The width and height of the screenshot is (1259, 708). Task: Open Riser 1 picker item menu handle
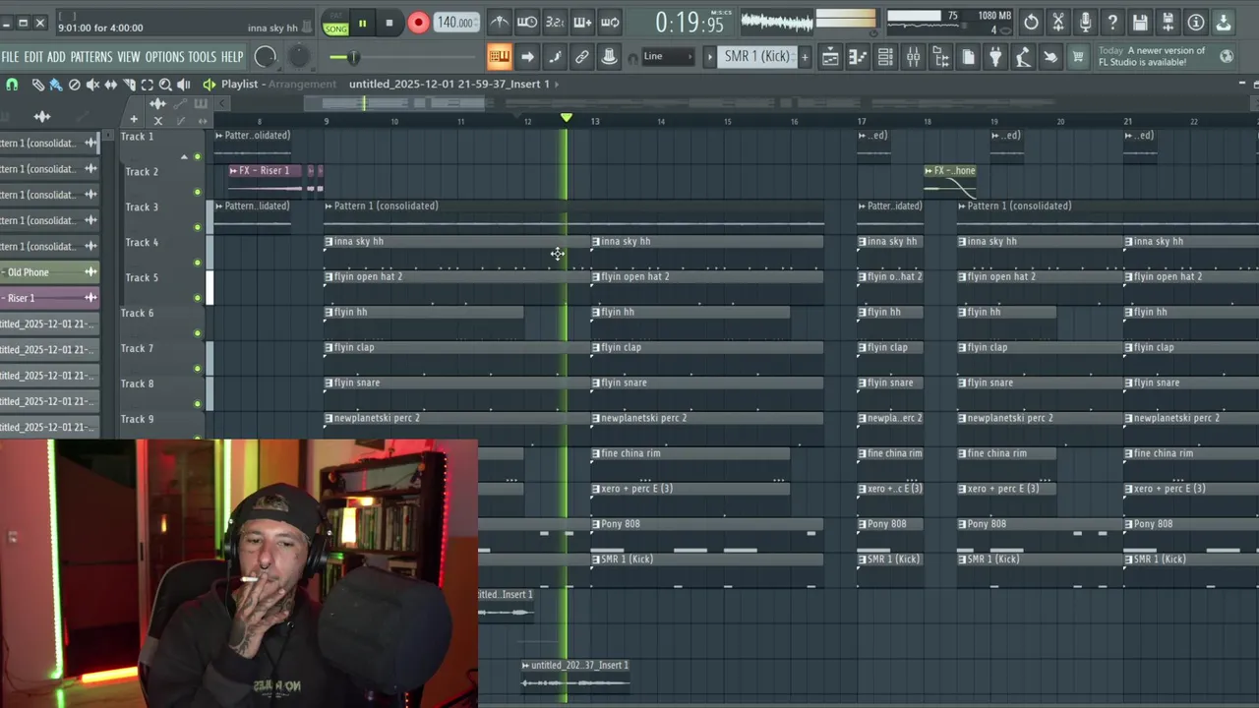pyautogui.click(x=90, y=298)
